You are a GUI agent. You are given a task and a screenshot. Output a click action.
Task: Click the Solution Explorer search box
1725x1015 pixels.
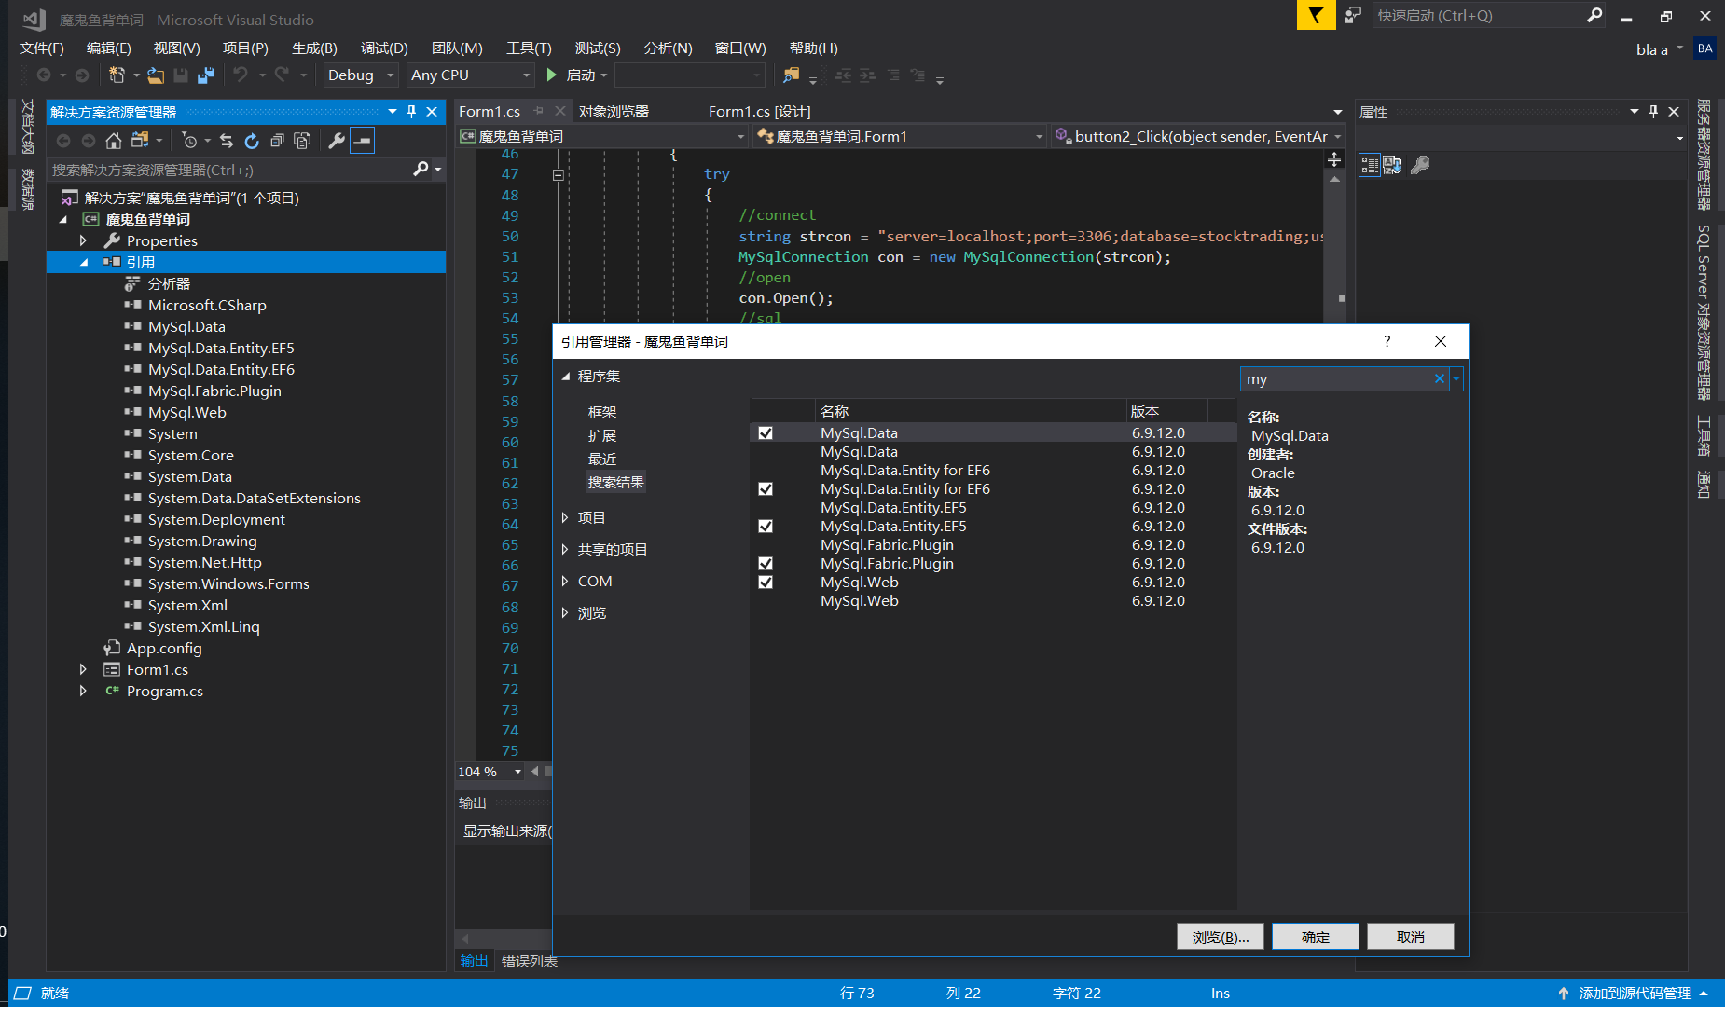[230, 169]
